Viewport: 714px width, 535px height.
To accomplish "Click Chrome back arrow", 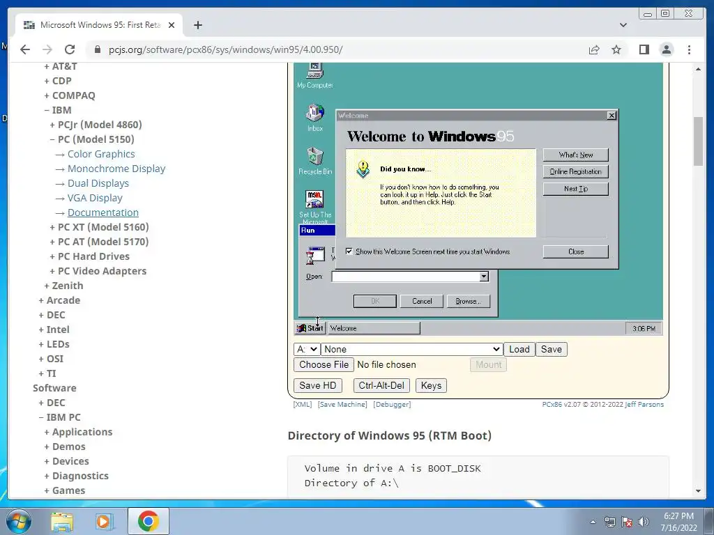I will (25, 49).
